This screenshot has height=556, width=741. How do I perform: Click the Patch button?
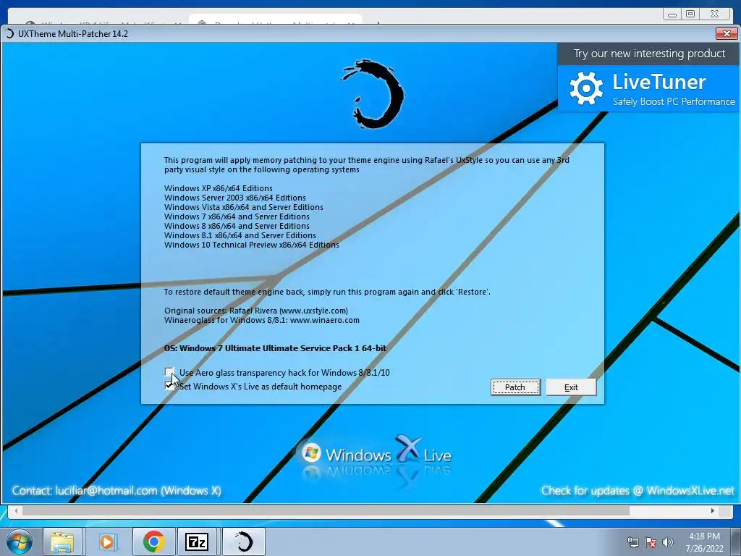coord(515,387)
